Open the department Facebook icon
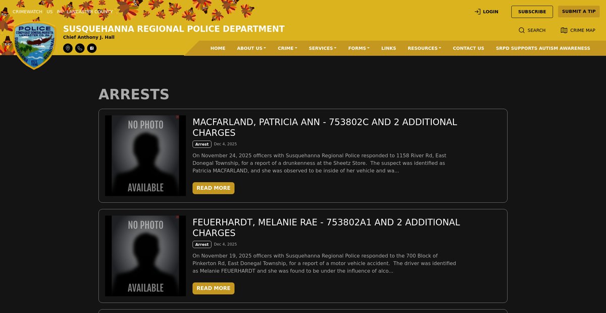This screenshot has height=313, width=606. (x=92, y=48)
